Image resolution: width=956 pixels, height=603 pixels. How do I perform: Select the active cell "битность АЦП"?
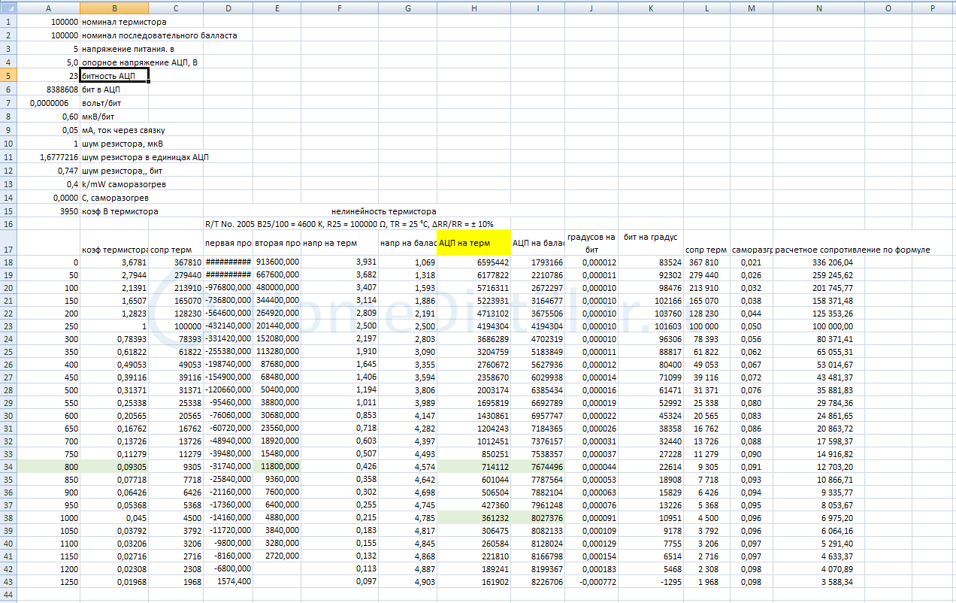pyautogui.click(x=114, y=76)
